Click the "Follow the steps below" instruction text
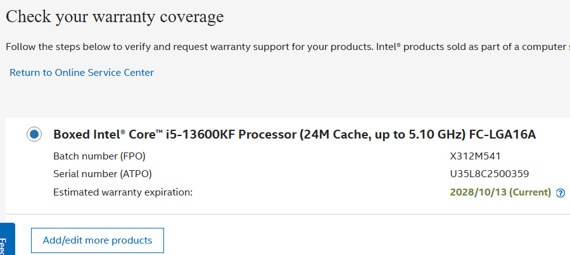Image resolution: width=570 pixels, height=255 pixels. (x=288, y=47)
